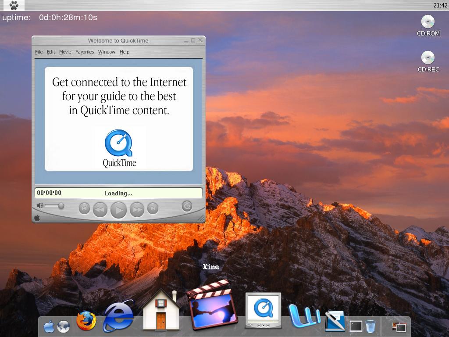This screenshot has height=337, width=449.
Task: Click the Loading... status text
Action: (x=118, y=194)
